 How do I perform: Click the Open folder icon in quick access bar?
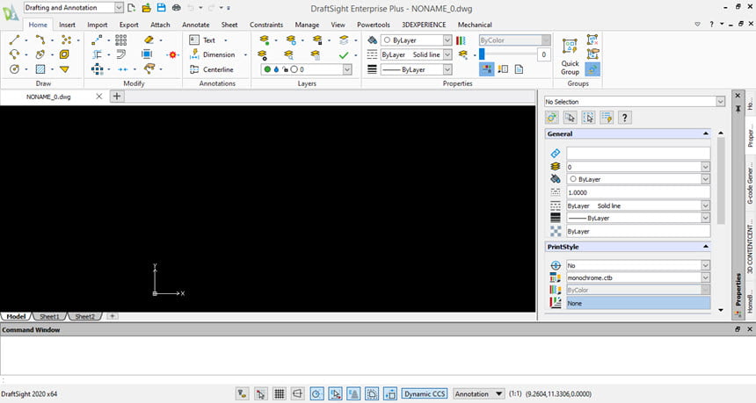[146, 8]
